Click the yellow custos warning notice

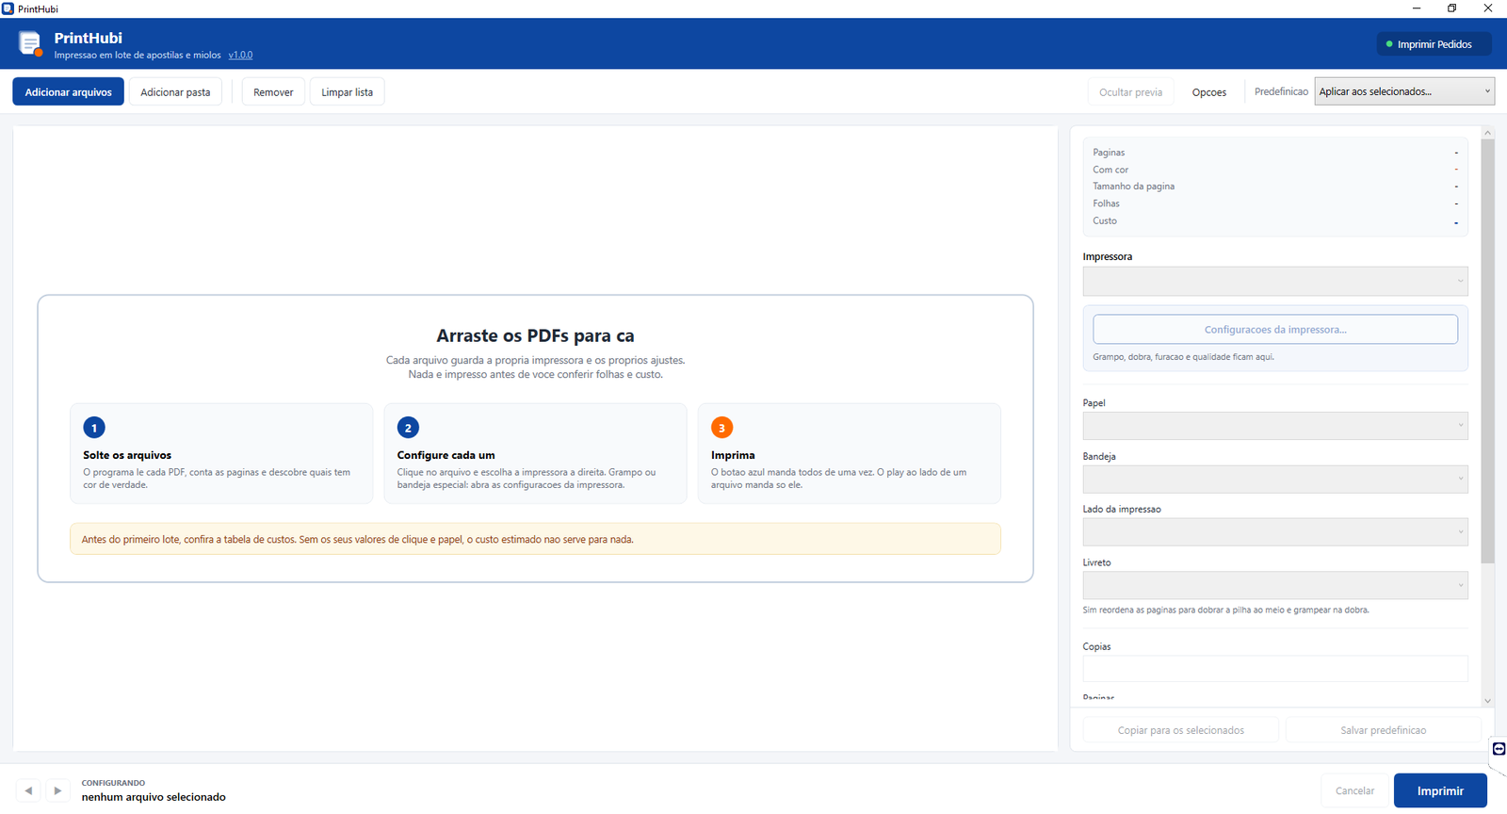[535, 539]
